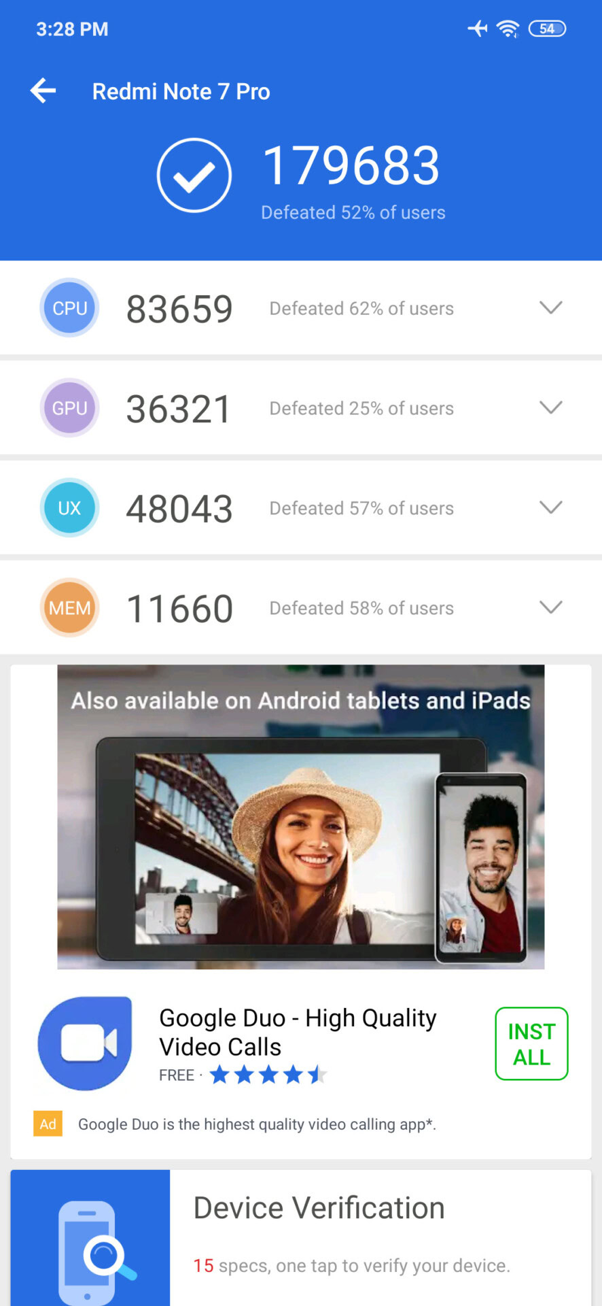Tap the battery level indicator
The height and width of the screenshot is (1306, 602).
(548, 29)
